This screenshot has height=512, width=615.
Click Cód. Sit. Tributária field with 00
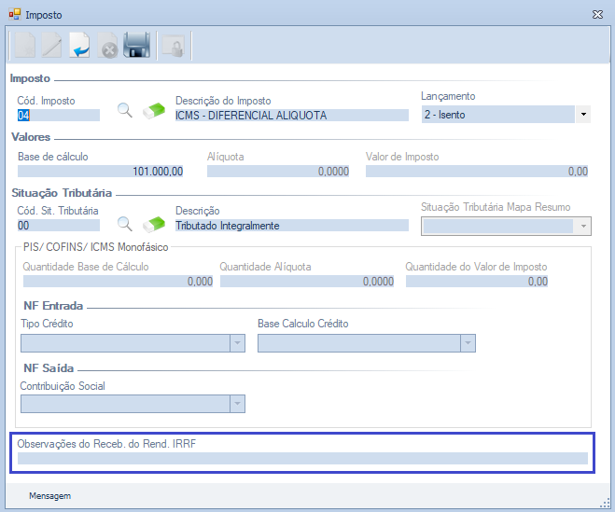59,226
